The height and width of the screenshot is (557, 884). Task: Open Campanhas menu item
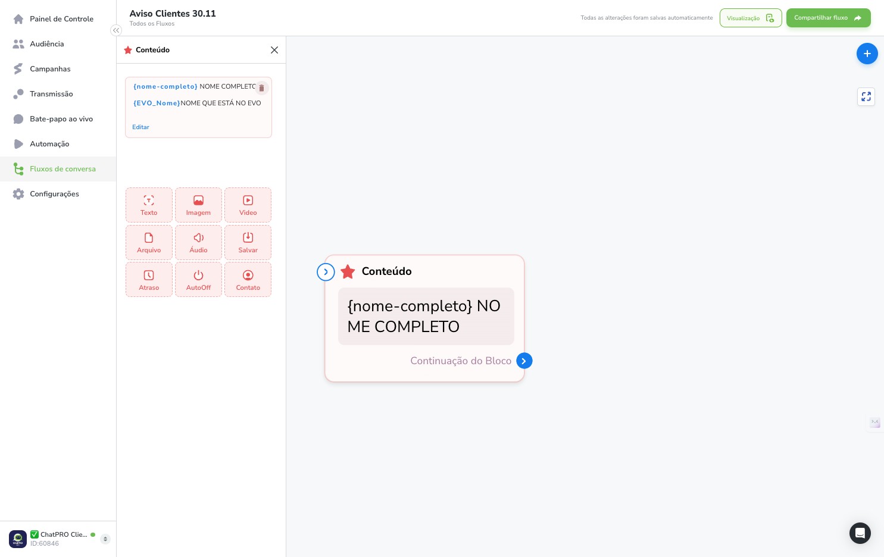coord(50,69)
